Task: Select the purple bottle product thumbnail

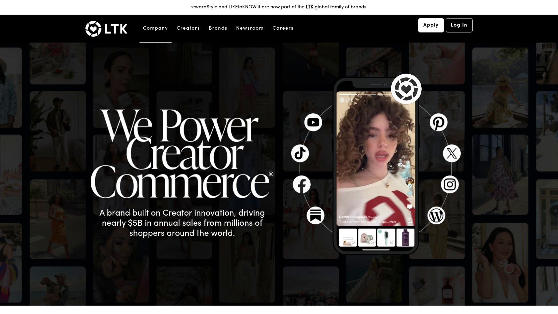Action: pyautogui.click(x=405, y=238)
